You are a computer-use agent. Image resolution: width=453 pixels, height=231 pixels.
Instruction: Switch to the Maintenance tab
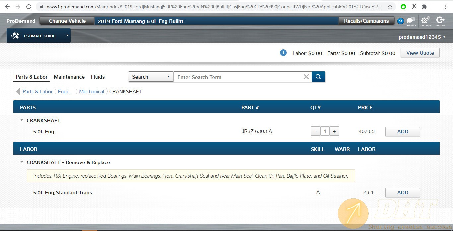pyautogui.click(x=69, y=77)
